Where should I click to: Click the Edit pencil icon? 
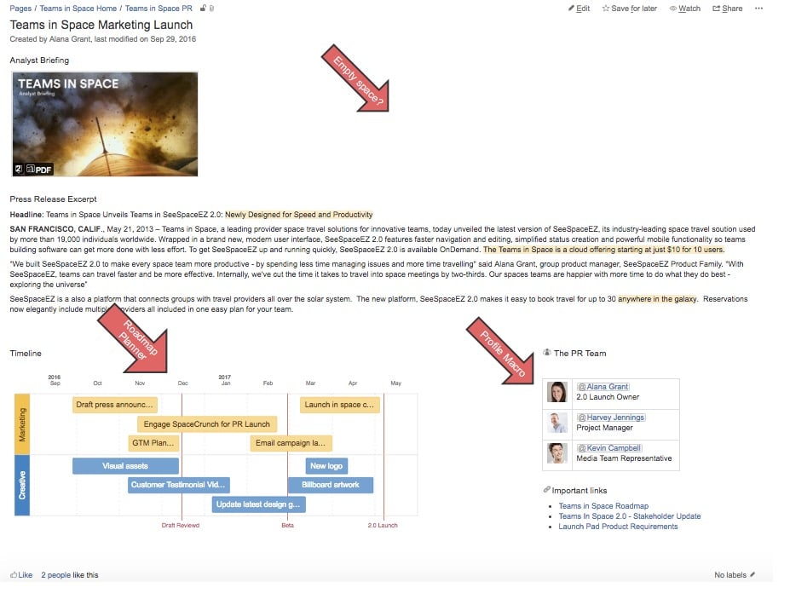572,9
